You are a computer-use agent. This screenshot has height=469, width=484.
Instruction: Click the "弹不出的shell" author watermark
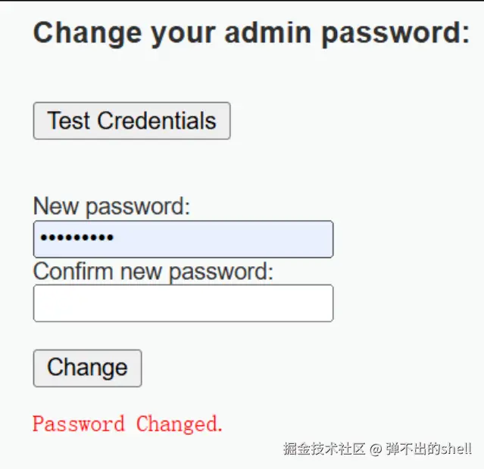429,449
